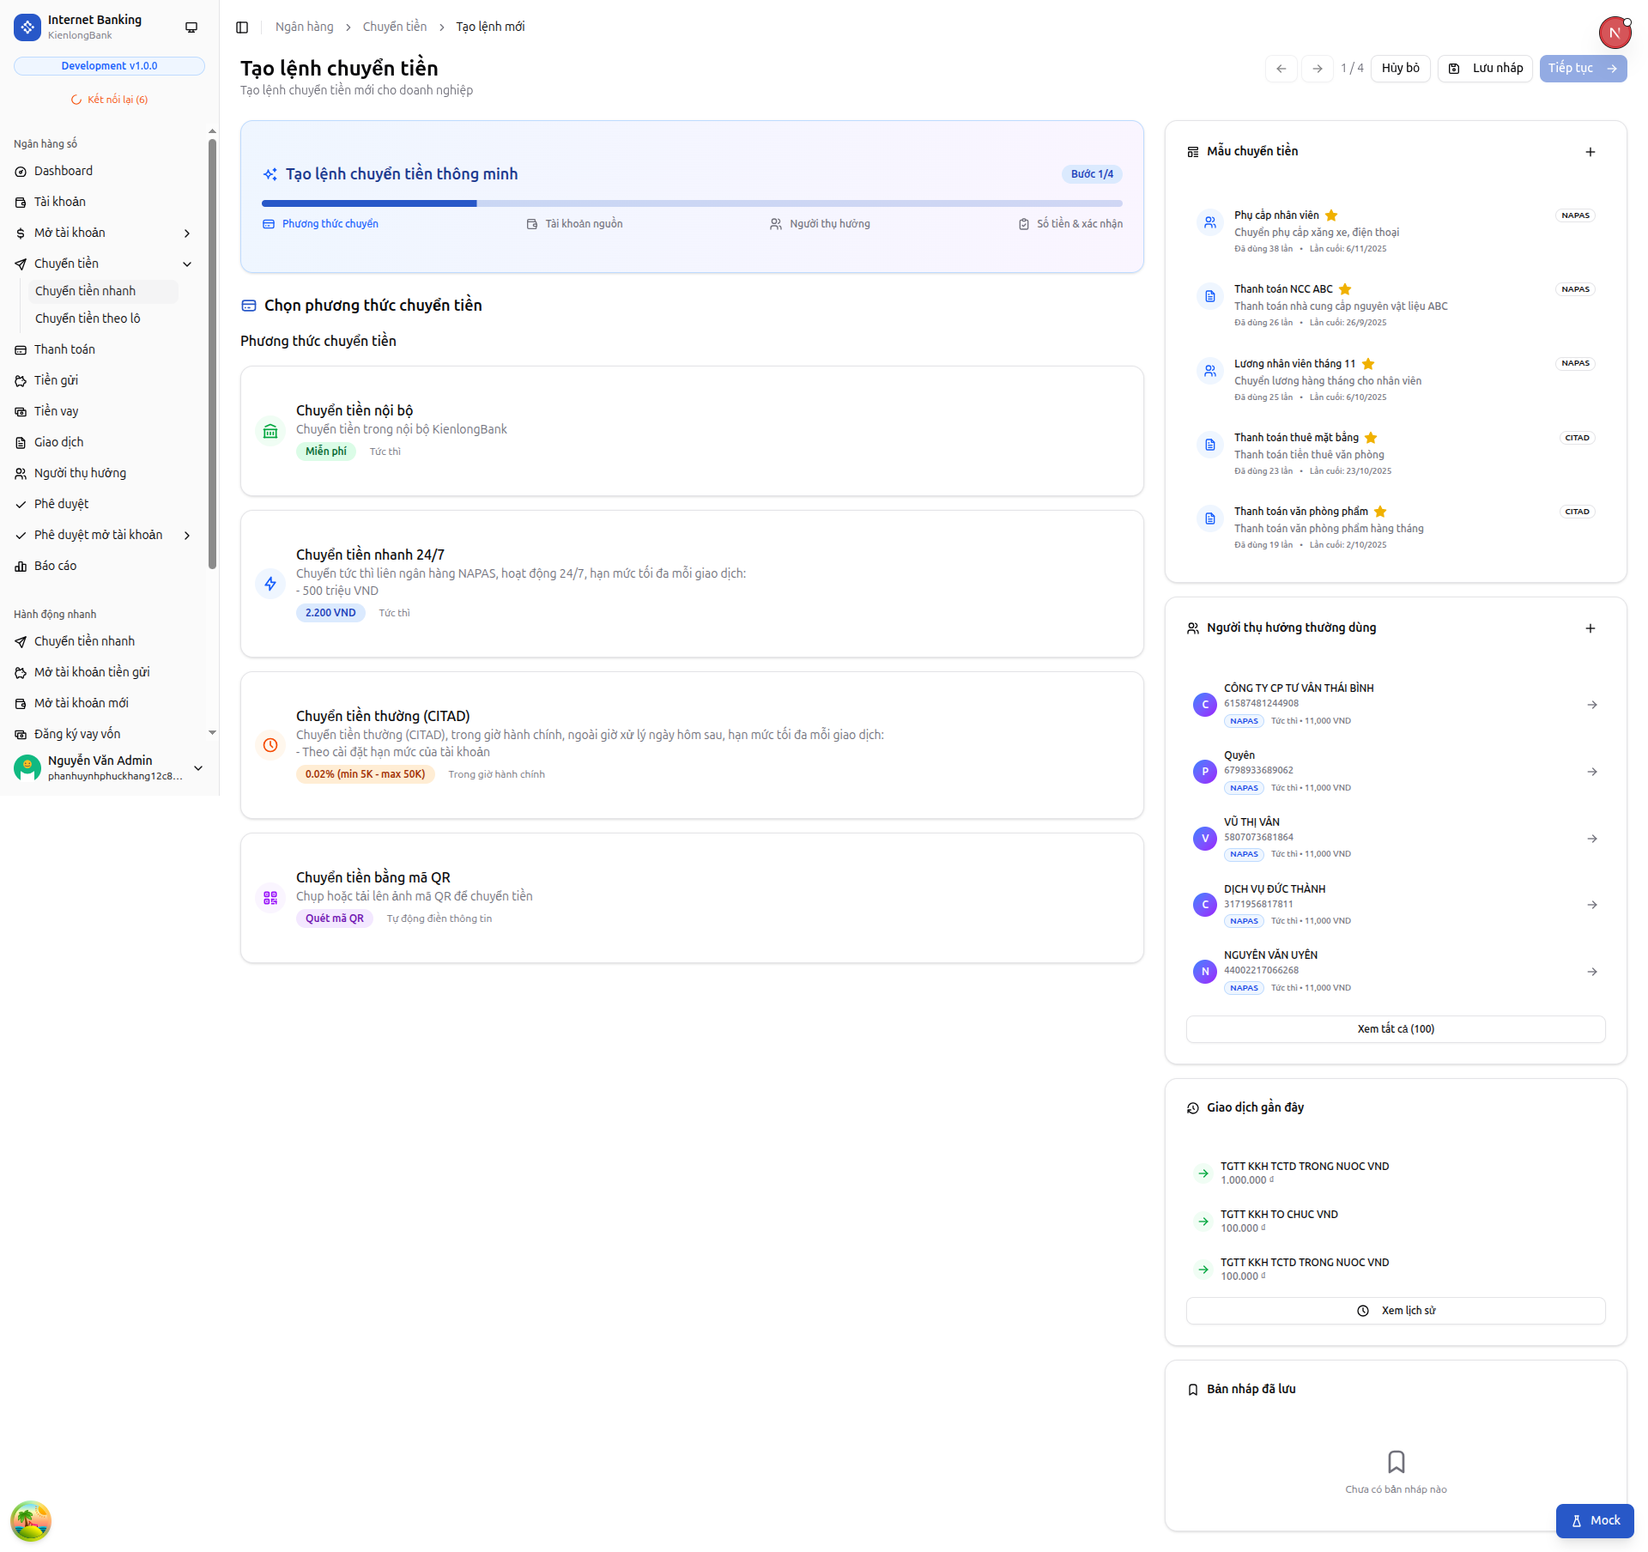Click the Mock button
The height and width of the screenshot is (1552, 1648).
(1594, 1521)
